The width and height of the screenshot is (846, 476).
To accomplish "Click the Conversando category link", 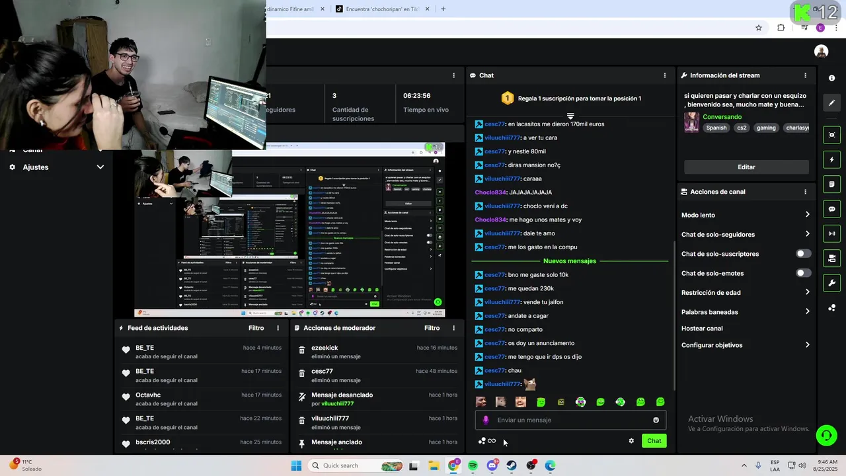I will 722,117.
